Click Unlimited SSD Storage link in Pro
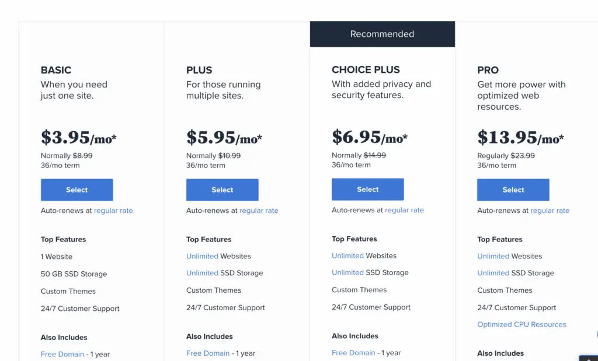The height and width of the screenshot is (361, 598). point(493,273)
